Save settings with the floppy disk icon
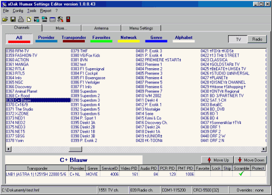 [13, 19]
